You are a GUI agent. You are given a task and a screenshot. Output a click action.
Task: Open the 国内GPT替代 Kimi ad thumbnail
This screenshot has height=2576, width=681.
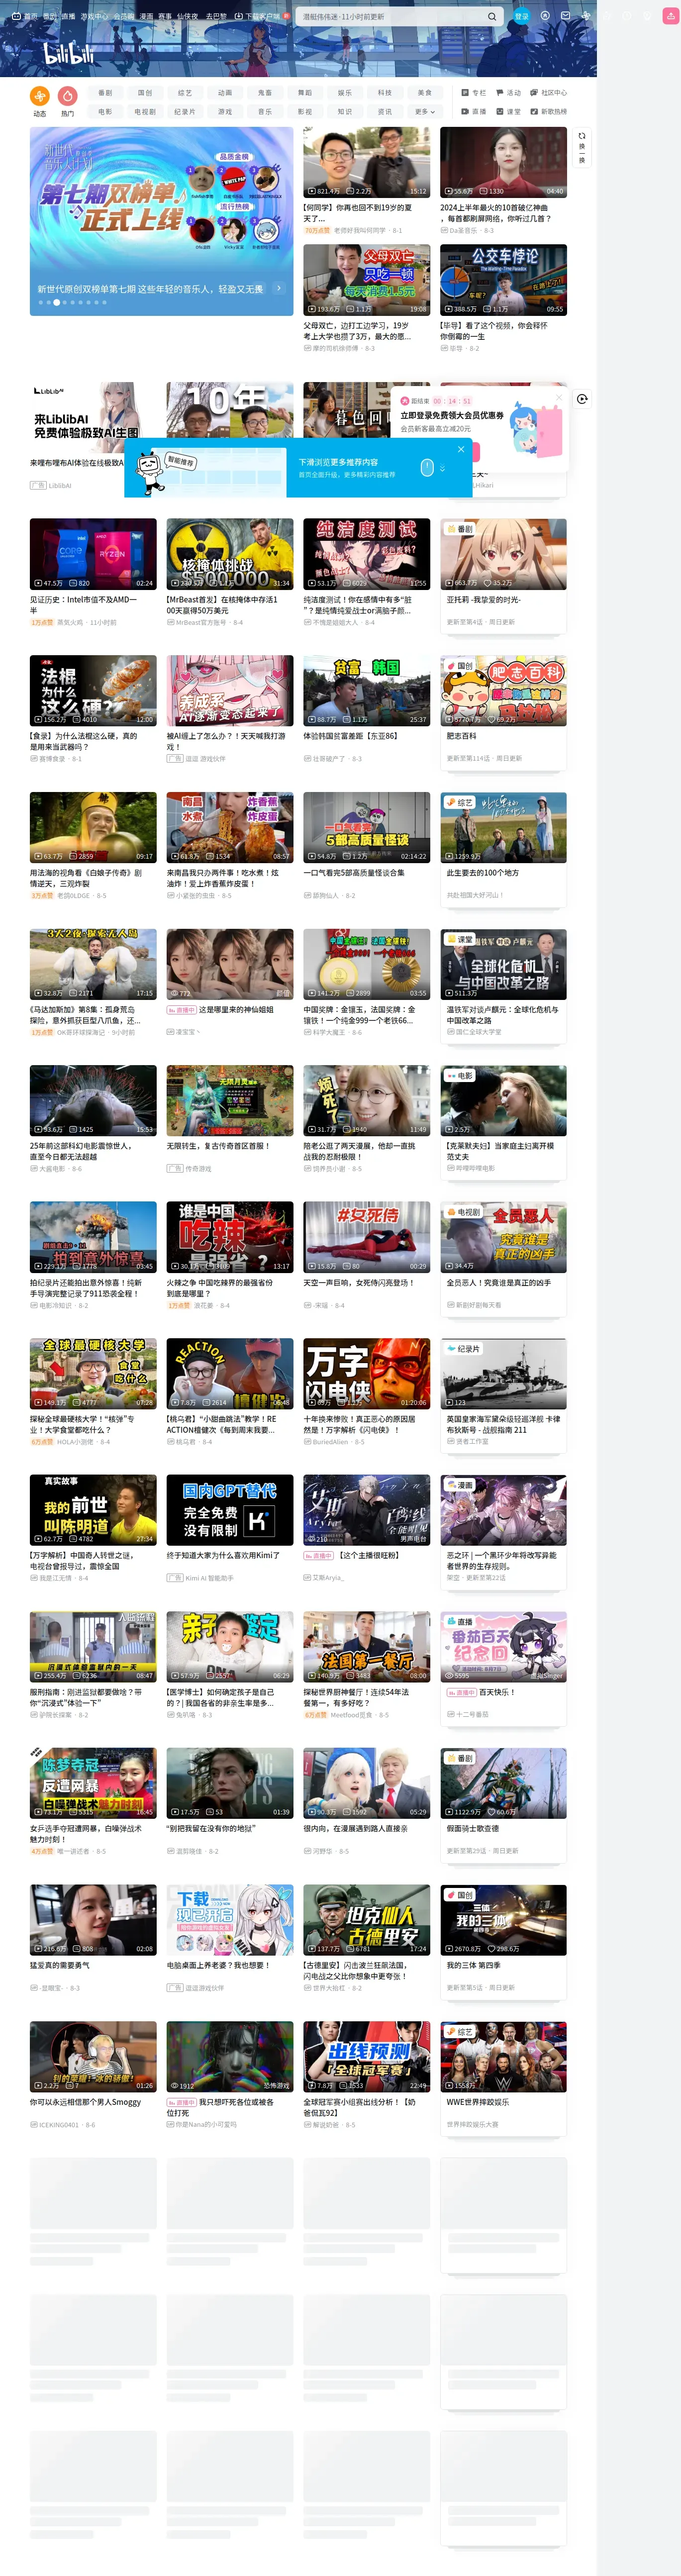pos(230,1510)
